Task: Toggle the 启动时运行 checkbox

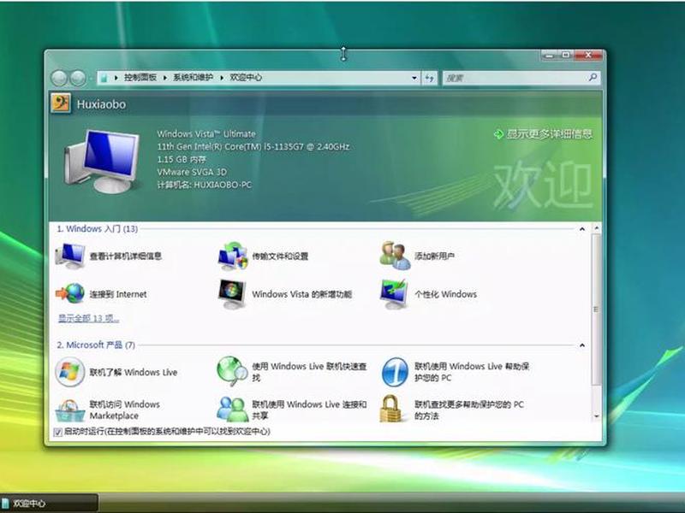Action: (57, 432)
